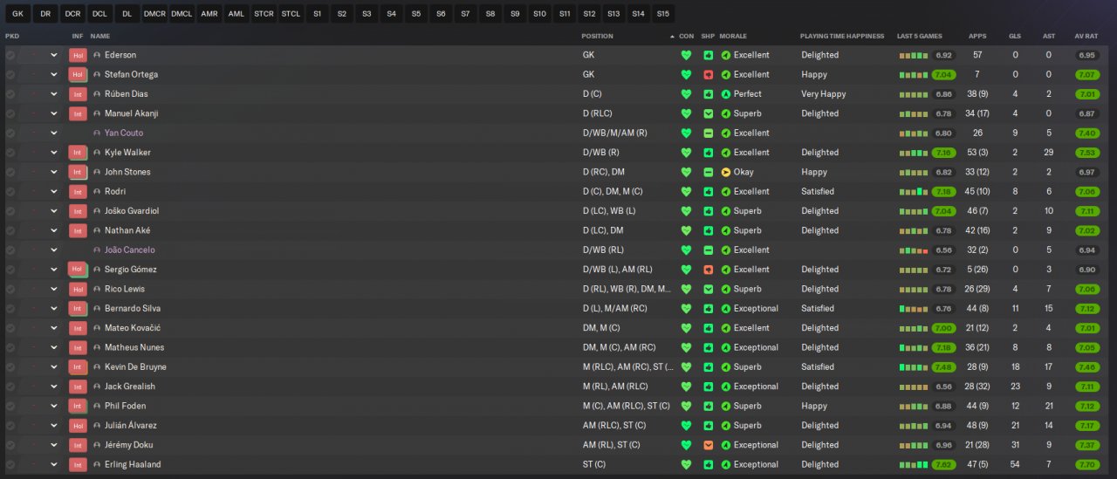This screenshot has height=479, width=1117.
Task: Open the position dropdown arrow for Jérémy Doku
Action: pos(54,445)
